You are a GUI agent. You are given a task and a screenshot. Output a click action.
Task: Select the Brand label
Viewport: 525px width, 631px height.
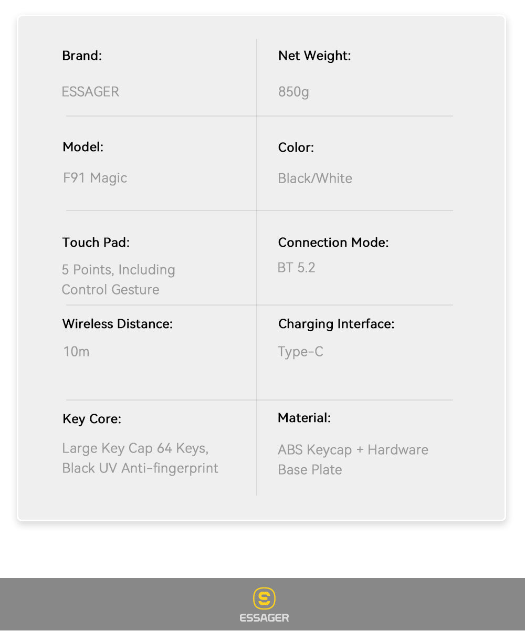tap(82, 56)
